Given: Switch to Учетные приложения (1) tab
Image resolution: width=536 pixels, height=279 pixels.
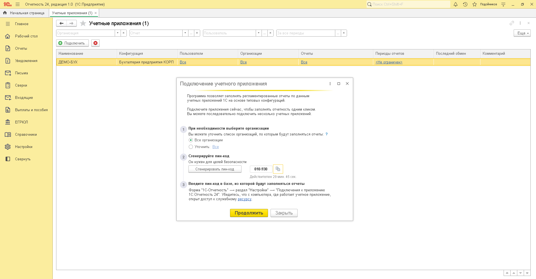Looking at the screenshot, I should click(x=72, y=13).
